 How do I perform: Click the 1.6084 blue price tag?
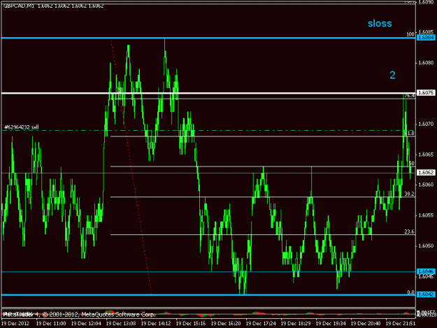(426, 38)
